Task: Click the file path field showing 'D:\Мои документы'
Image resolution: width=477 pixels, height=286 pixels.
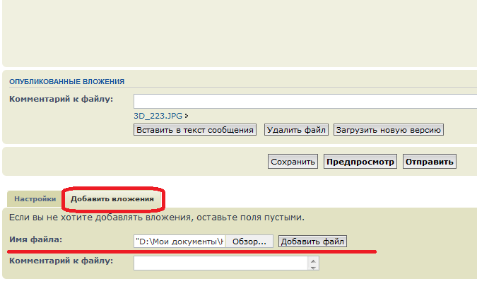Action: pyautogui.click(x=179, y=242)
